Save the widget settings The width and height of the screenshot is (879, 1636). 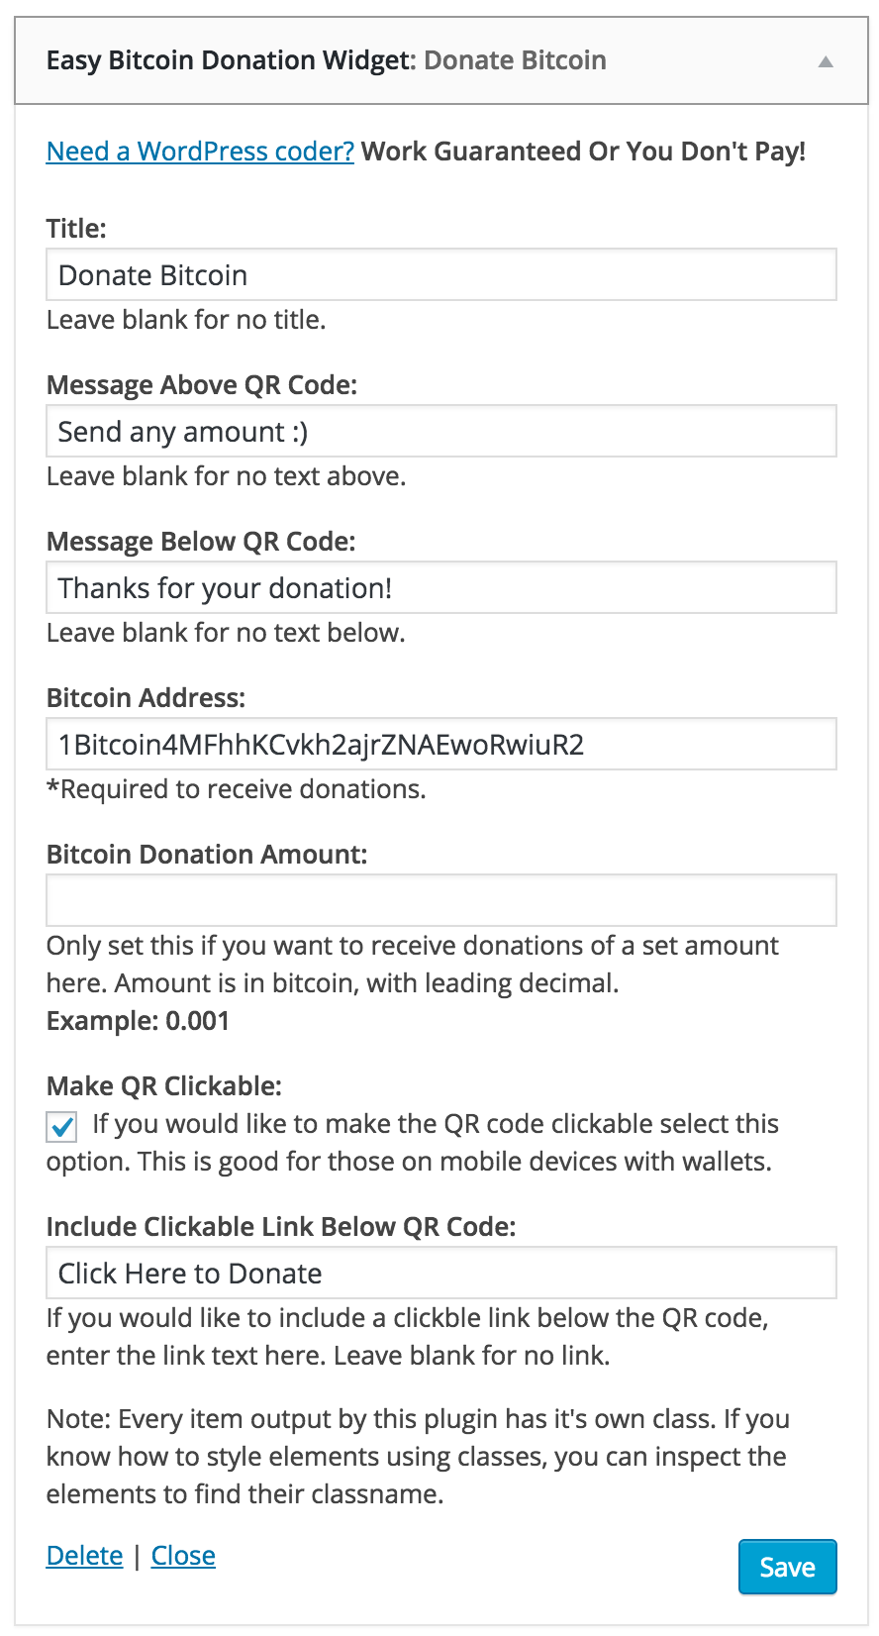(787, 1567)
